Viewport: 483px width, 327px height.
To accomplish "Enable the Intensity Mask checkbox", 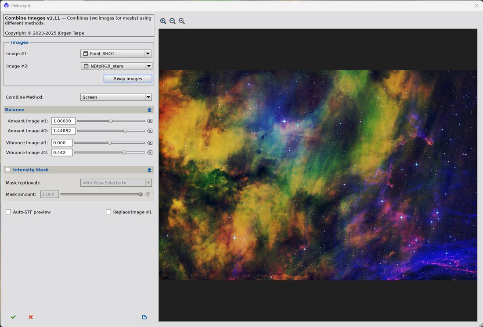I will click(8, 170).
